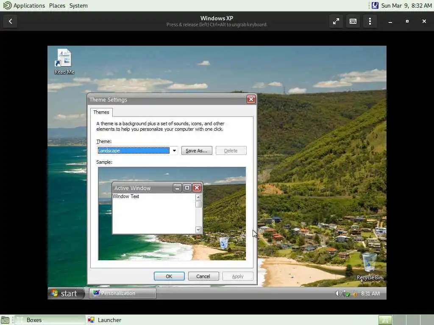Viewport: 434px width, 325px height.
Task: Click the workspace switcher first workspace
Action: [x=385, y=320]
